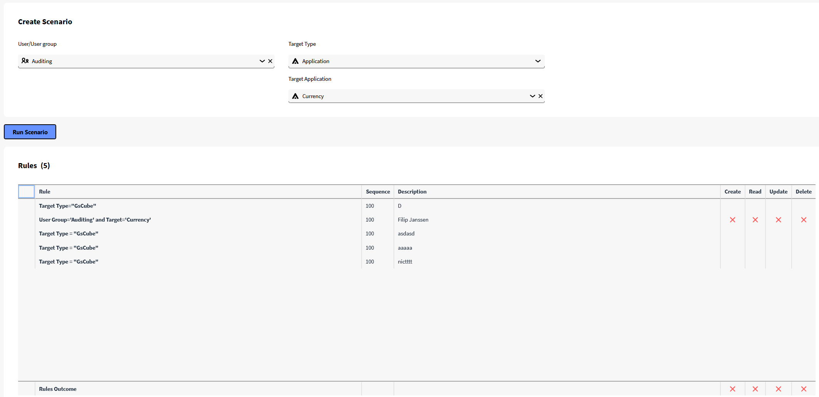Sort by the Rule column header

click(45, 192)
